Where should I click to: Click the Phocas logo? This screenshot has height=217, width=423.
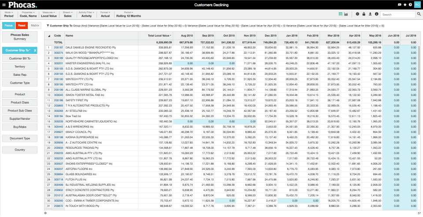coord(22,5)
